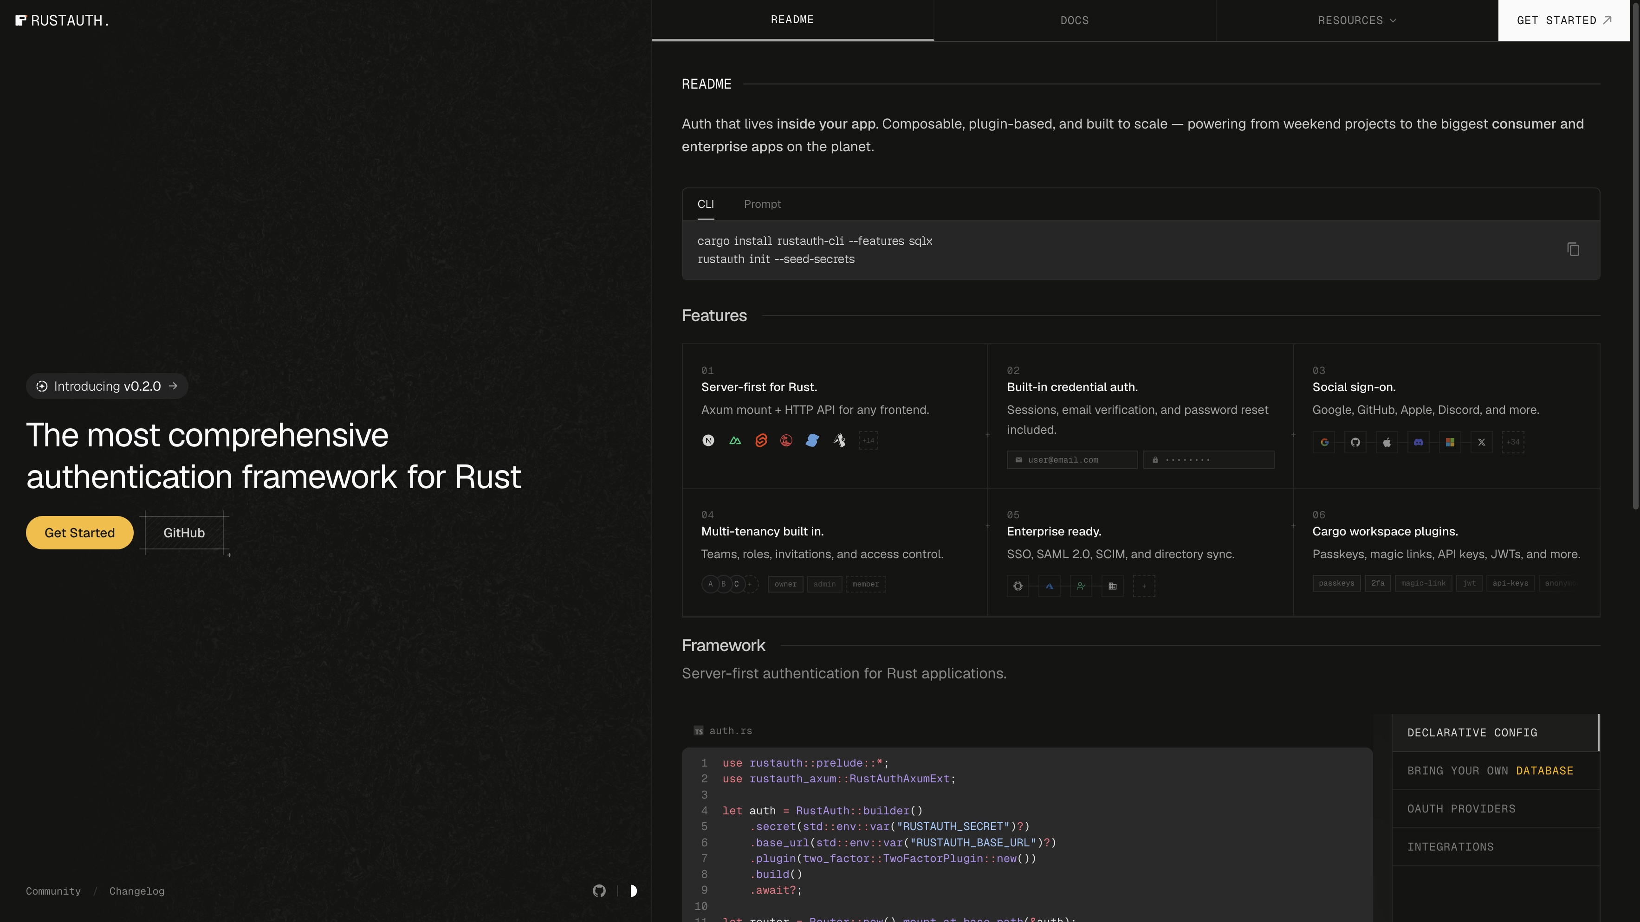
Task: Click the Built-in credential auth heading
Action: [x=1072, y=387]
